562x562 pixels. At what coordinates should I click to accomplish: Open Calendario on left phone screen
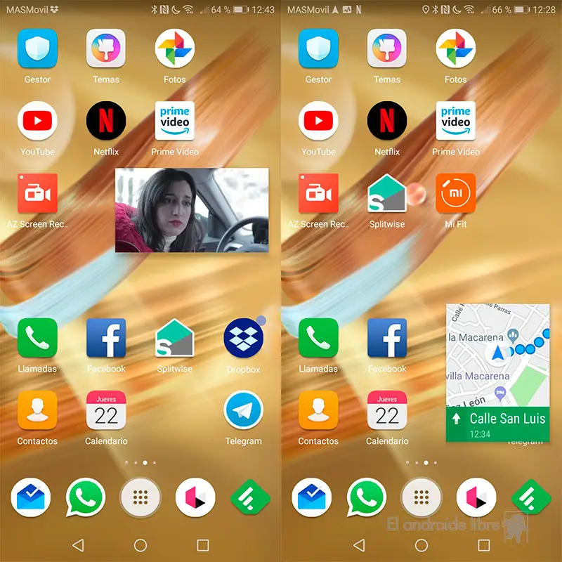(106, 410)
